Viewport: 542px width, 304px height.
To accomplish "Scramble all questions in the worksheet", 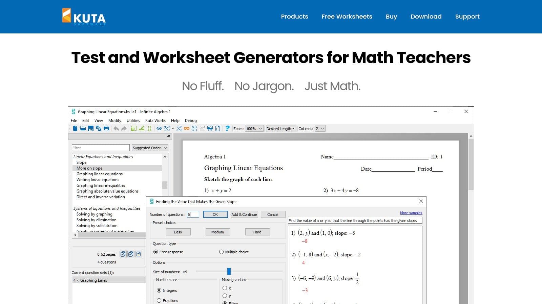I will point(179,128).
